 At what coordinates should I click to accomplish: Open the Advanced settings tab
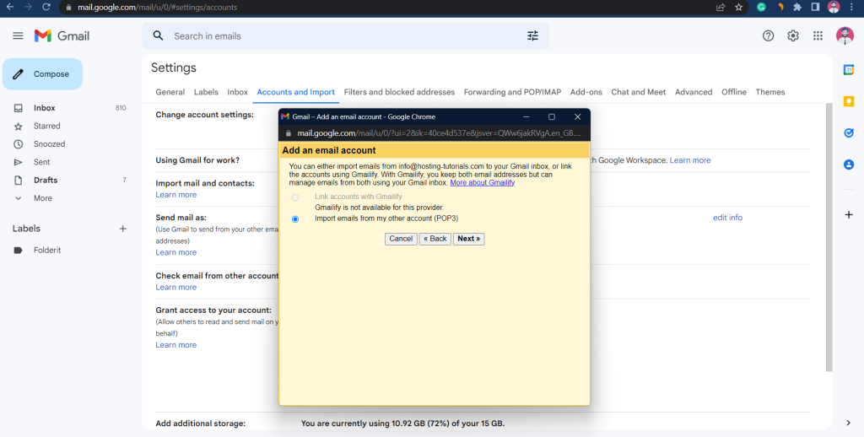[x=694, y=92]
